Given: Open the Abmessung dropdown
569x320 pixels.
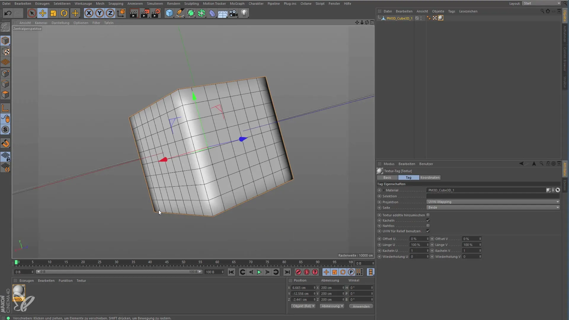Looking at the screenshot, I should pyautogui.click(x=332, y=306).
